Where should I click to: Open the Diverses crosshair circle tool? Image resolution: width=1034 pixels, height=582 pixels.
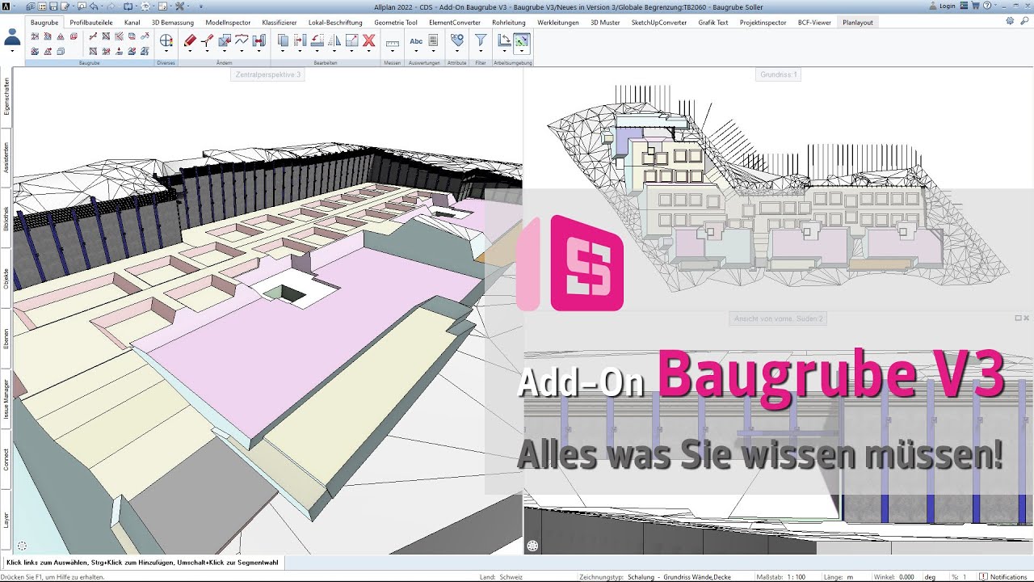(166, 40)
